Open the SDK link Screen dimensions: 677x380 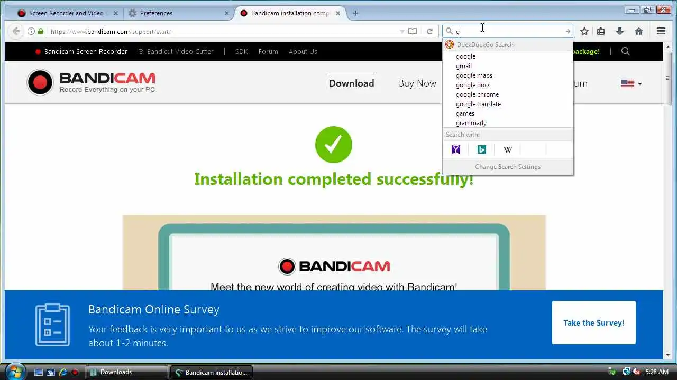(x=241, y=51)
